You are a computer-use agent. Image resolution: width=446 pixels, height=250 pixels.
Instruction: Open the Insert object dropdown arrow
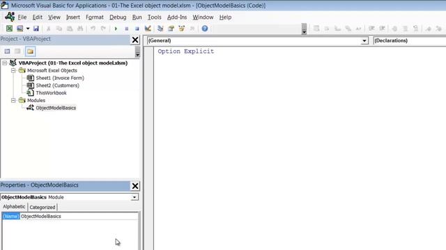[28, 28]
